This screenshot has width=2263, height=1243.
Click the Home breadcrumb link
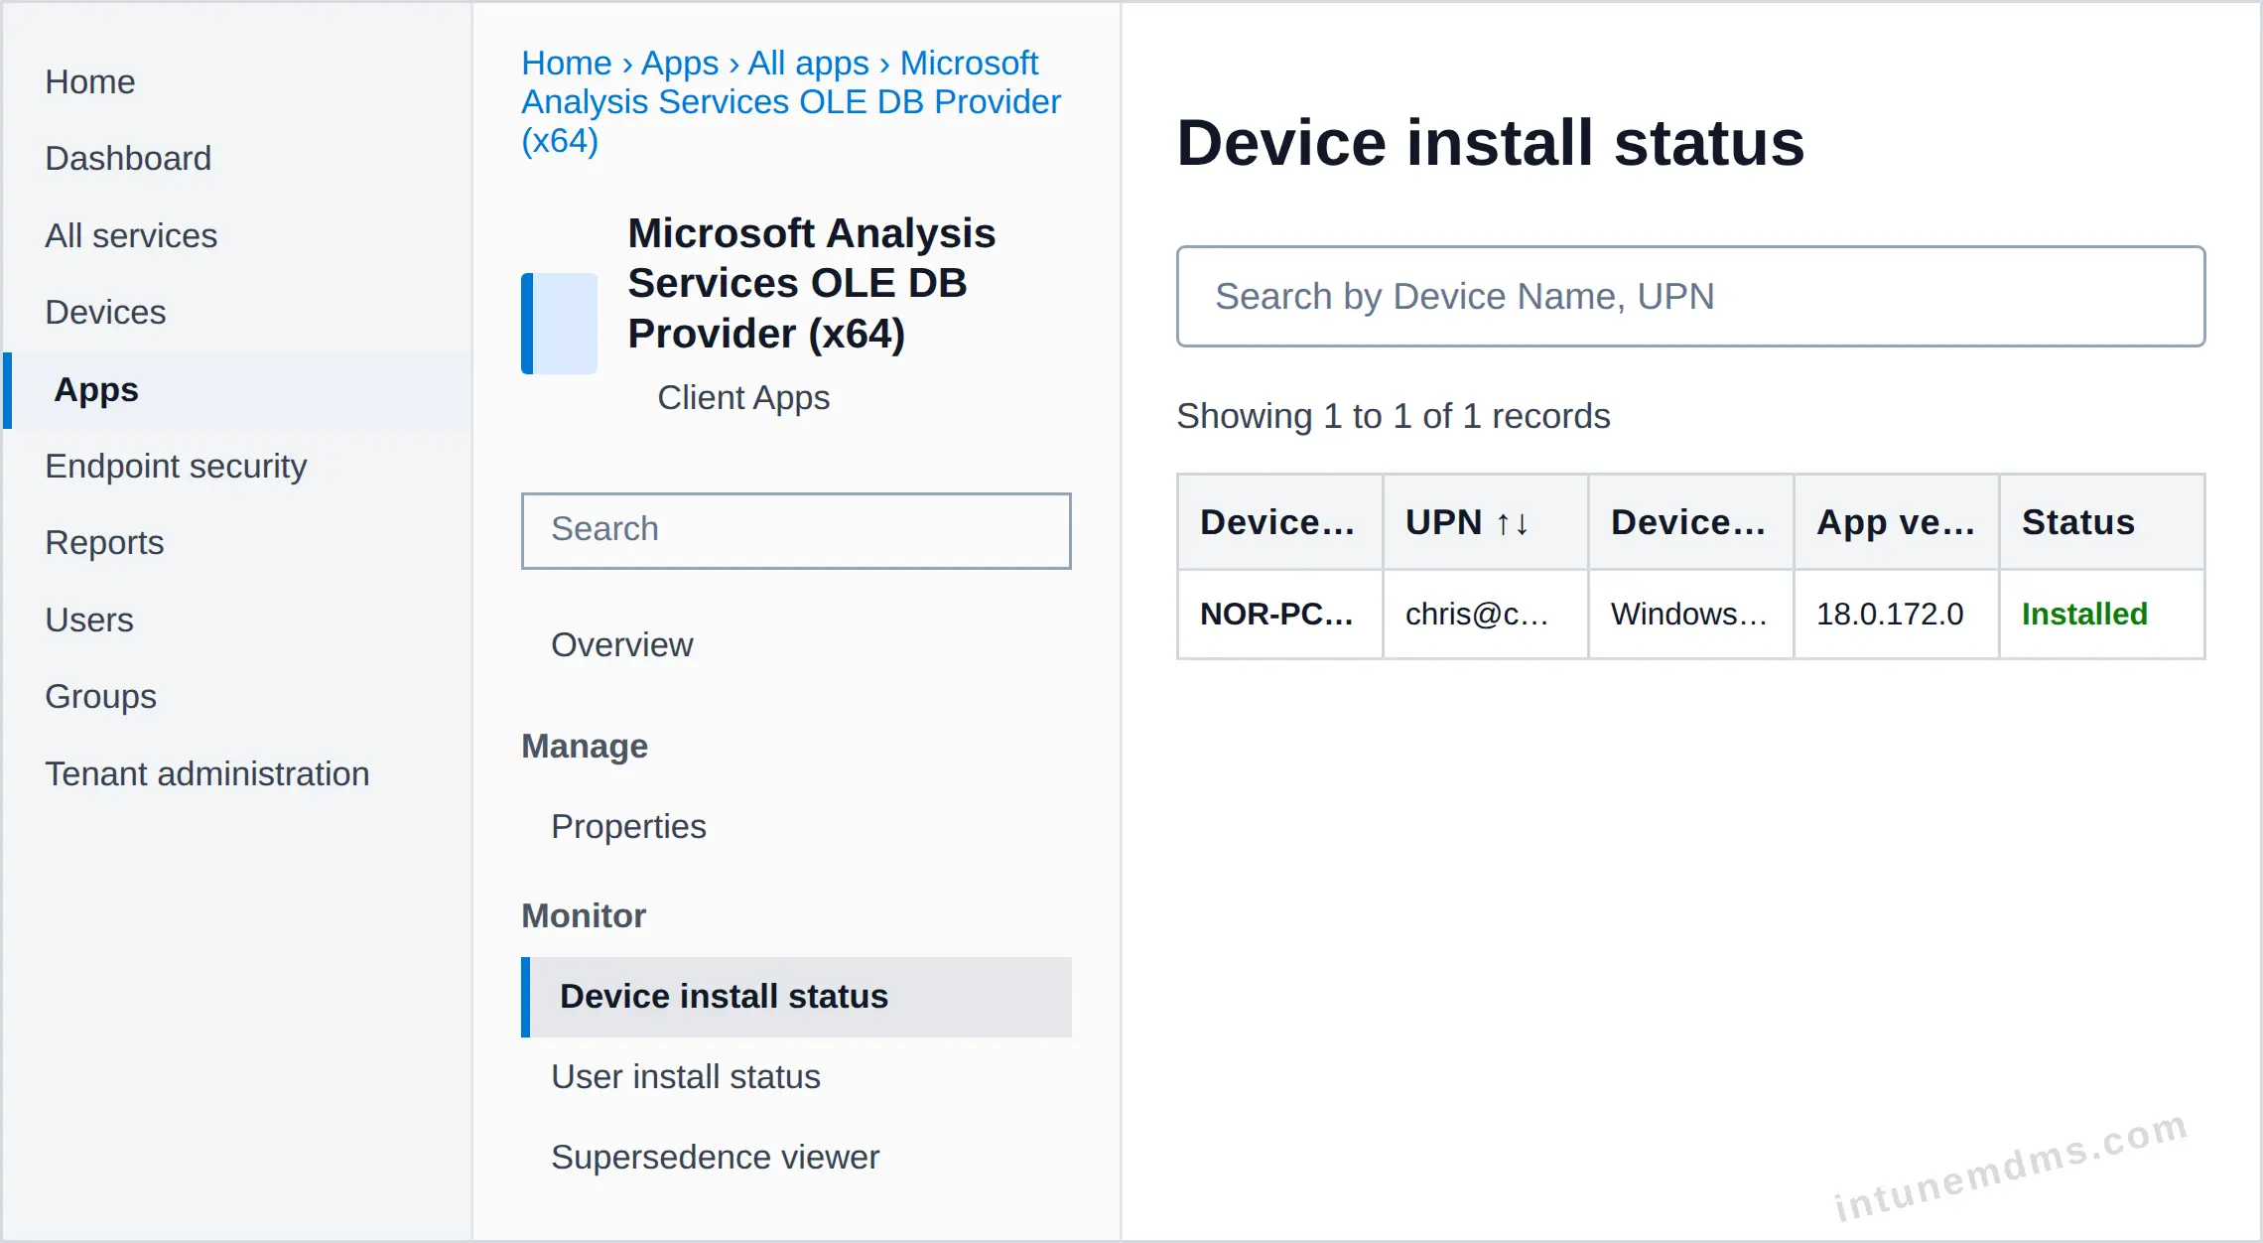[x=567, y=63]
